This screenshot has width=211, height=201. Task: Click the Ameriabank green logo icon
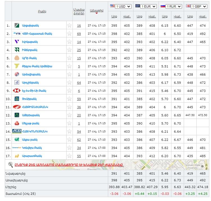(17, 115)
